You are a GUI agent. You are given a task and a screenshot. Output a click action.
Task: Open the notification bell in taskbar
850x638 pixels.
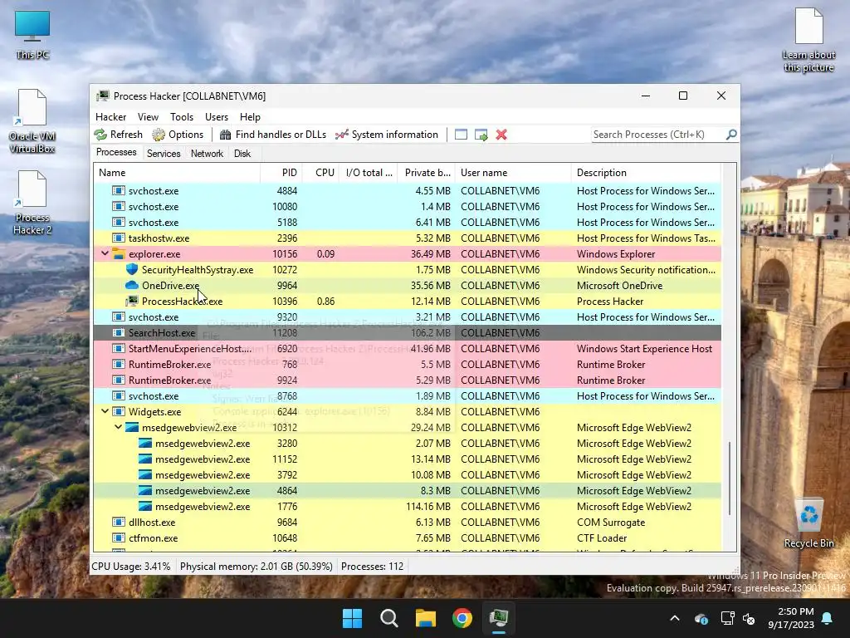(x=828, y=618)
